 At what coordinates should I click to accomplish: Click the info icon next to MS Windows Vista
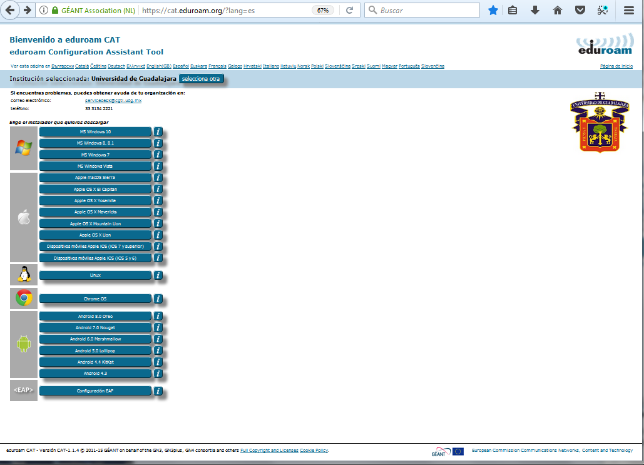click(x=158, y=166)
